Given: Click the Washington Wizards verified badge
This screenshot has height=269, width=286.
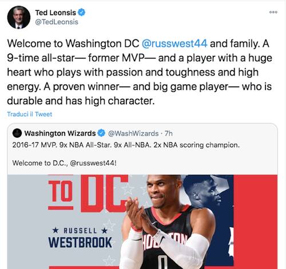Looking at the screenshot, I should (101, 133).
